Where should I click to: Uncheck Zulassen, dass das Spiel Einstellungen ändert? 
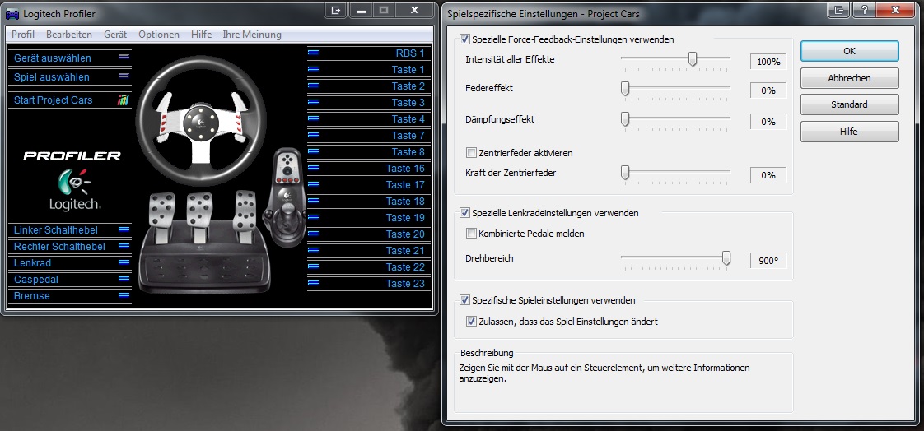click(x=471, y=322)
